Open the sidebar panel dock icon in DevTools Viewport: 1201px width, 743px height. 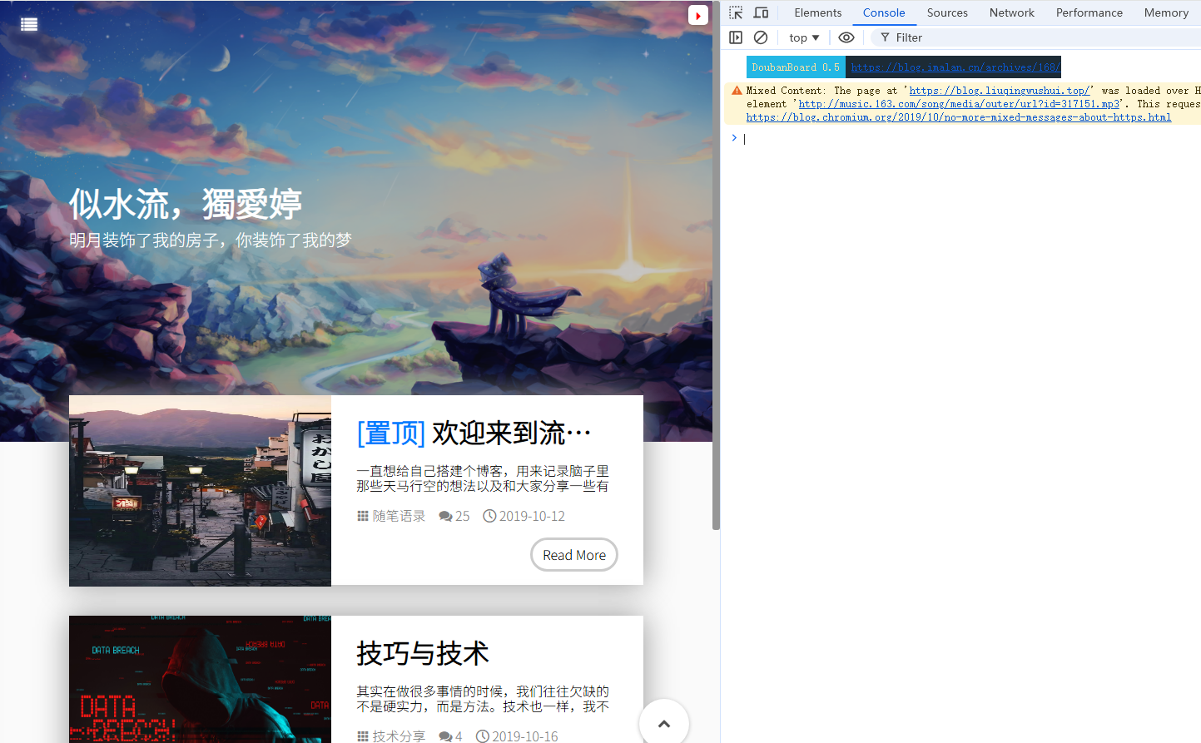[736, 37]
